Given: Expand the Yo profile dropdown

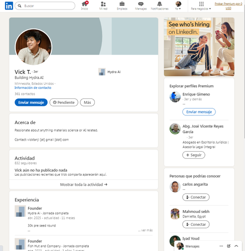Looking at the screenshot, I should [x=178, y=6].
